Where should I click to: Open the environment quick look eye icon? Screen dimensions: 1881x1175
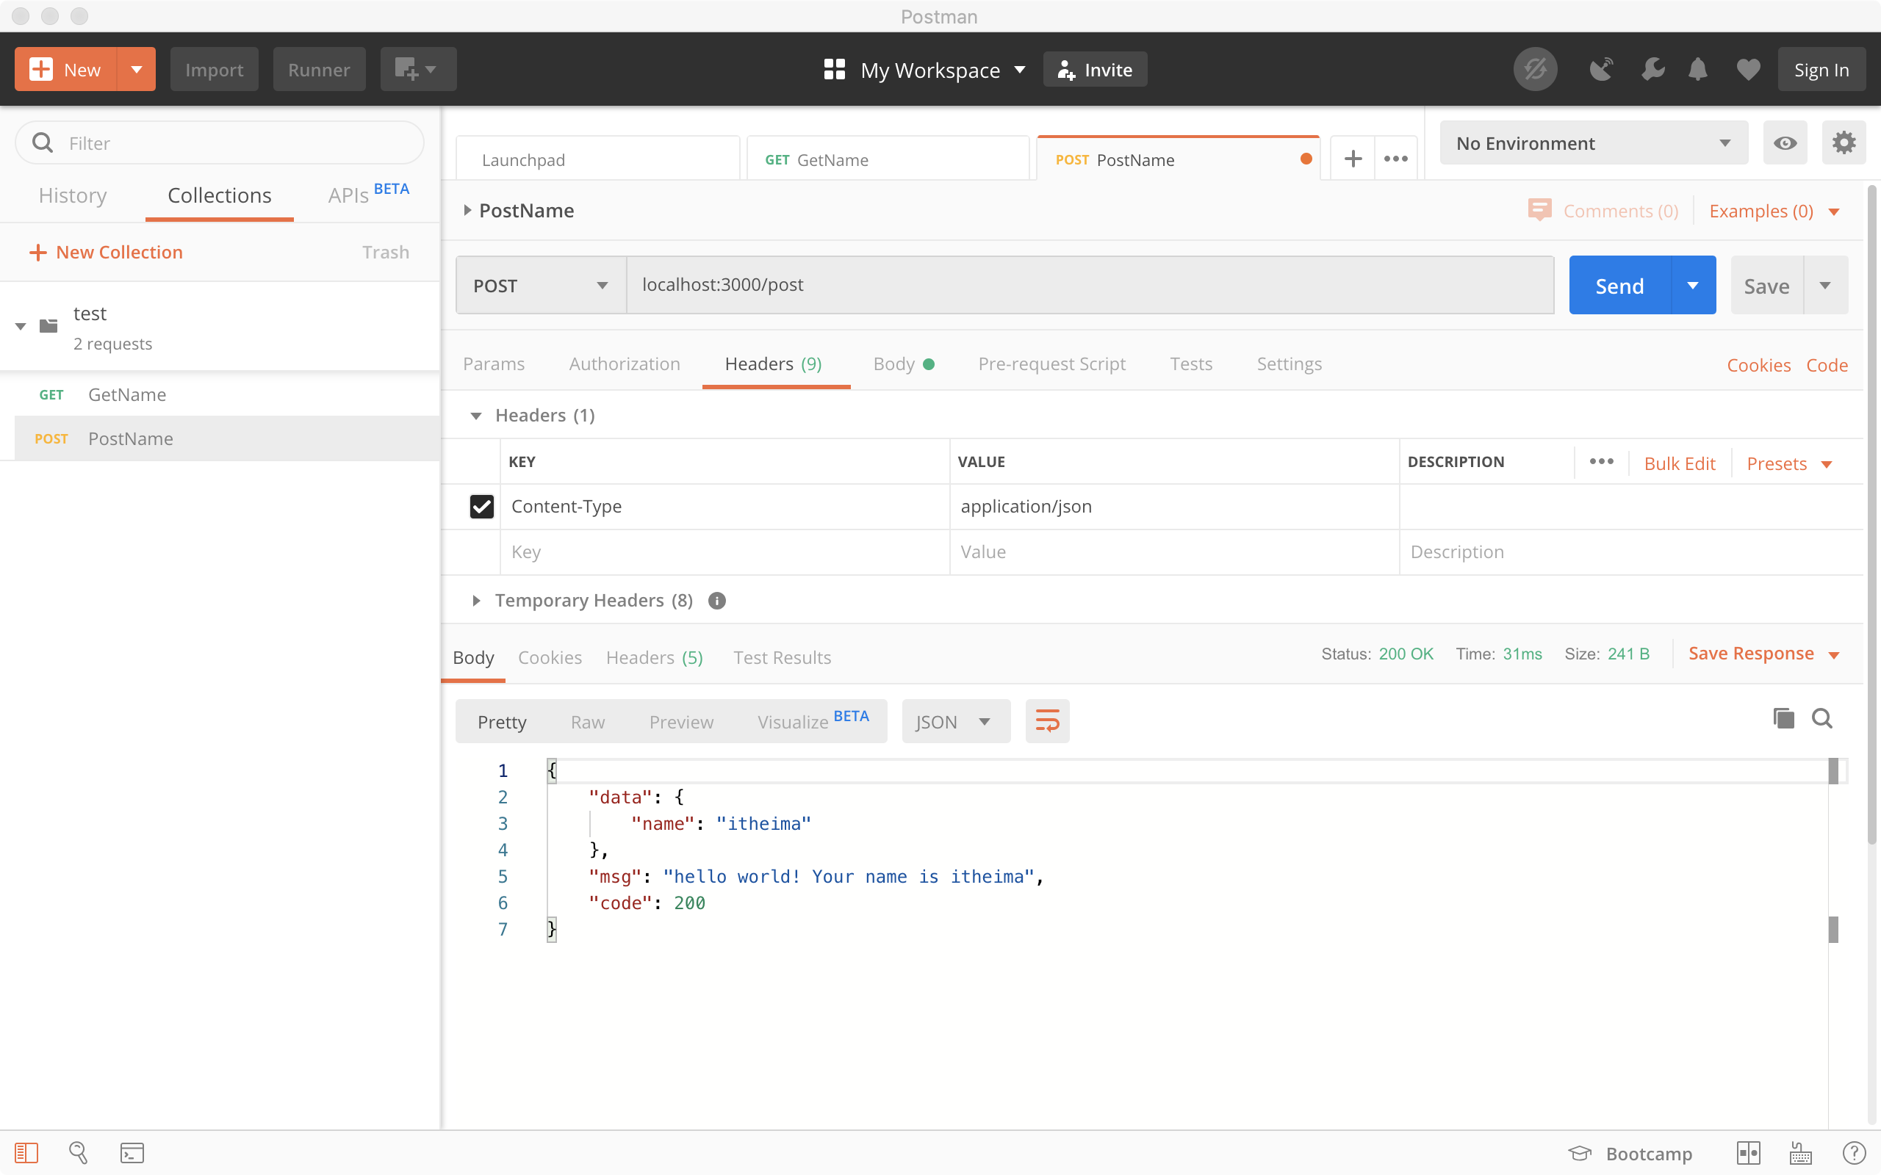pyautogui.click(x=1785, y=143)
